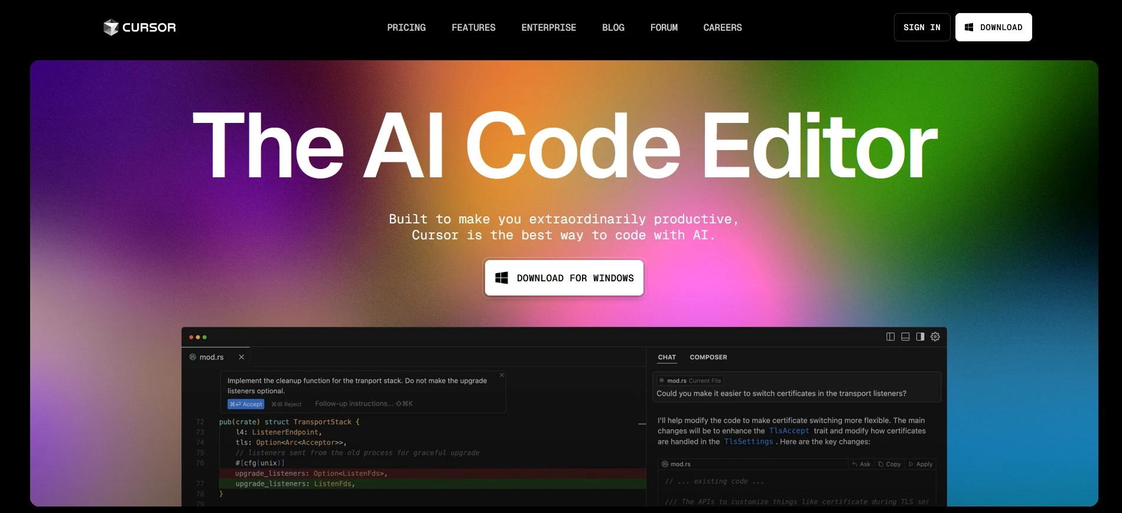The height and width of the screenshot is (513, 1122).
Task: Click the Apply play icon in code block
Action: 911,465
